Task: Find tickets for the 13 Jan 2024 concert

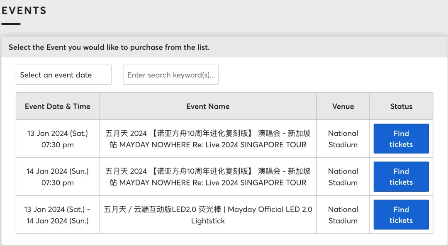Action: pyautogui.click(x=401, y=139)
